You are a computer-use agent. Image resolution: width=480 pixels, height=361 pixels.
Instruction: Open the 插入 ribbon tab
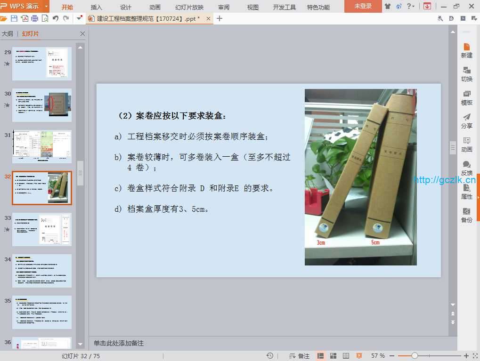tap(96, 7)
